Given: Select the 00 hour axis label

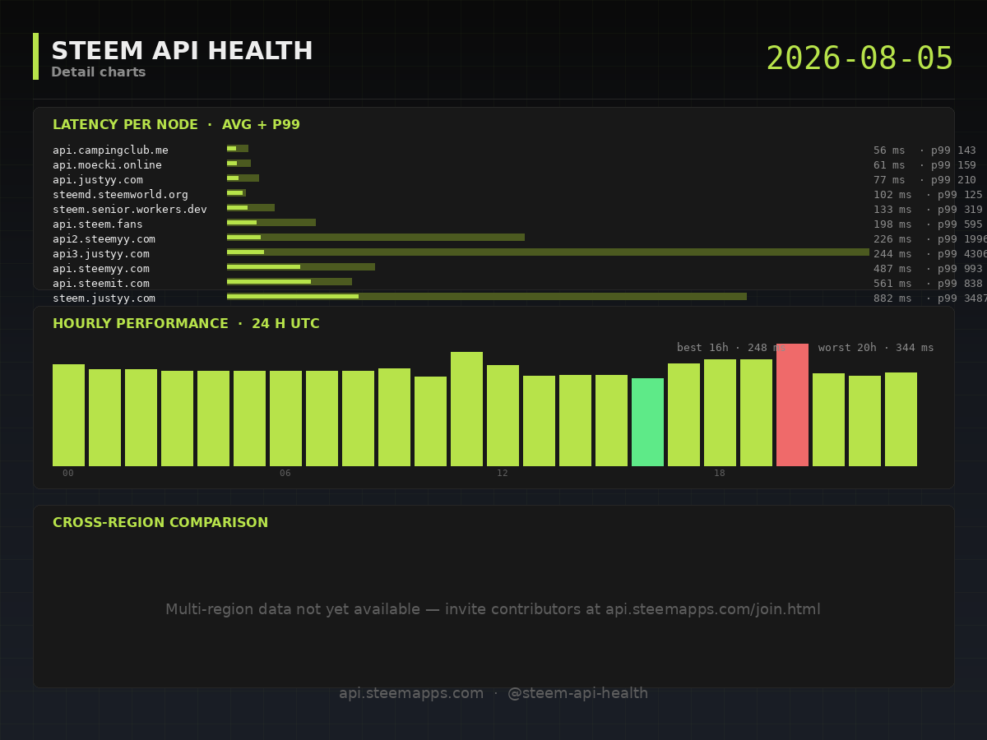Looking at the screenshot, I should point(68,474).
